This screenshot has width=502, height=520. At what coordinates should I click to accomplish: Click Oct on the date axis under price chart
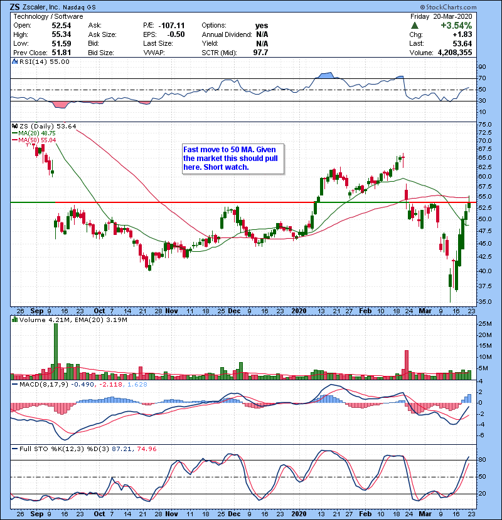click(99, 311)
